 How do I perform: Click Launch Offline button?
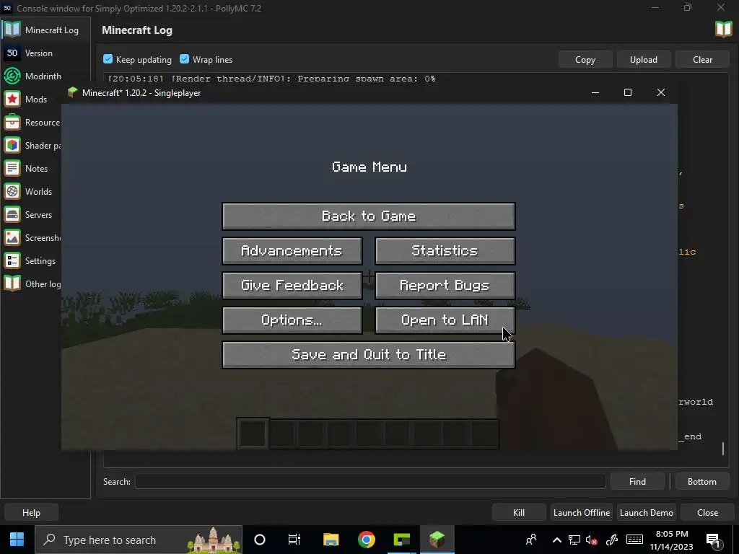coord(582,513)
